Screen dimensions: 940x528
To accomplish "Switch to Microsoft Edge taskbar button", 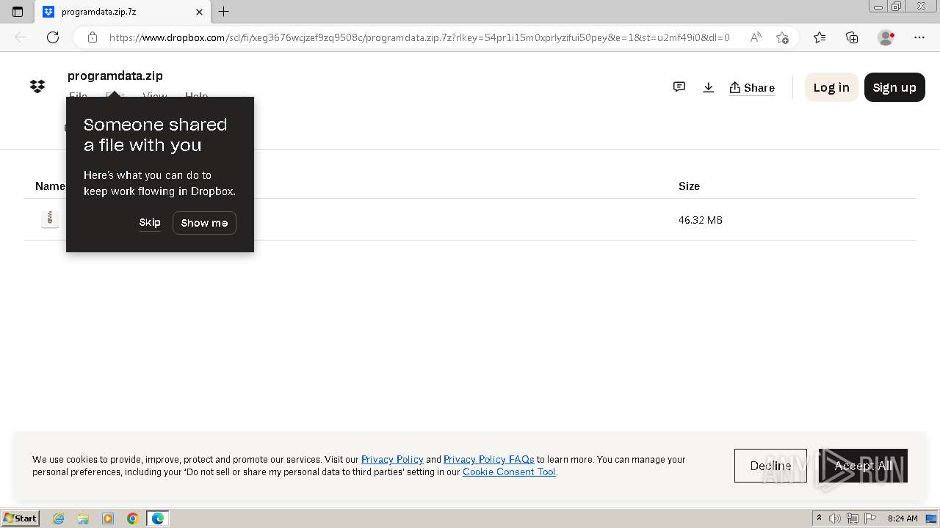I will pos(158,518).
